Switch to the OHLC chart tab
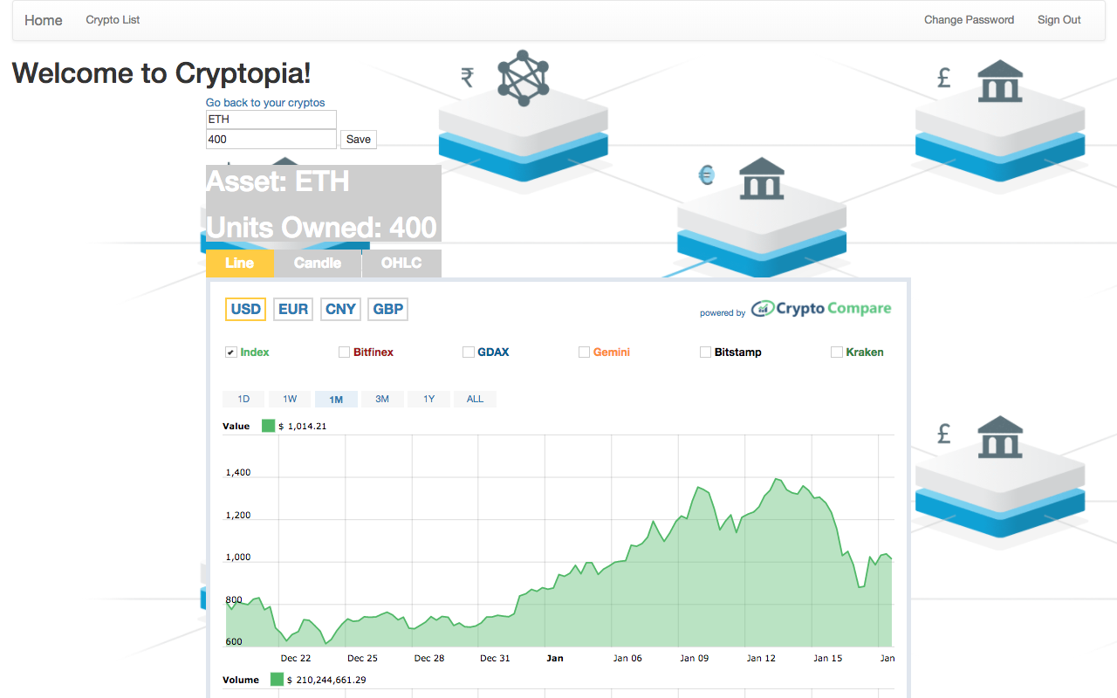This screenshot has width=1117, height=698. pyautogui.click(x=401, y=263)
